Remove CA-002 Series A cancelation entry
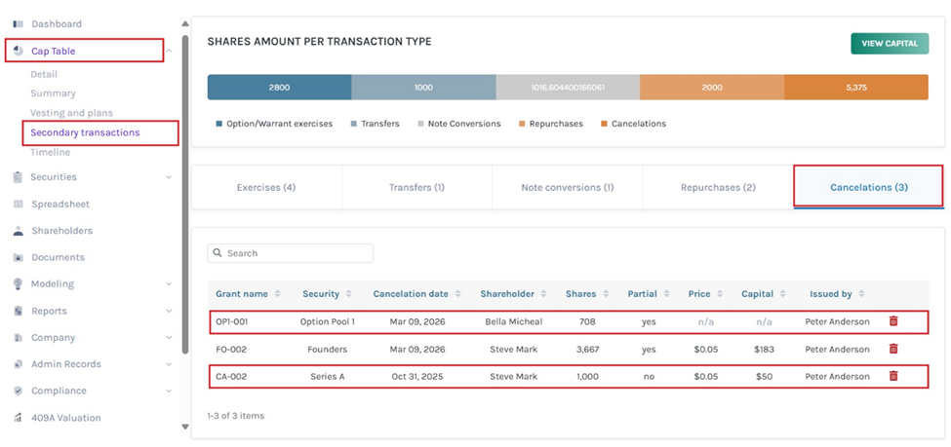Screen dimensions: 951x447 pyautogui.click(x=893, y=376)
